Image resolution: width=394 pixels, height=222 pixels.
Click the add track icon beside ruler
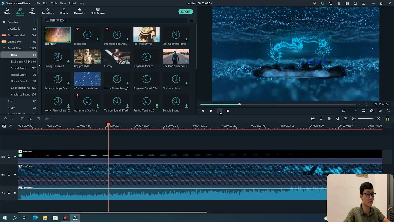coord(4,126)
